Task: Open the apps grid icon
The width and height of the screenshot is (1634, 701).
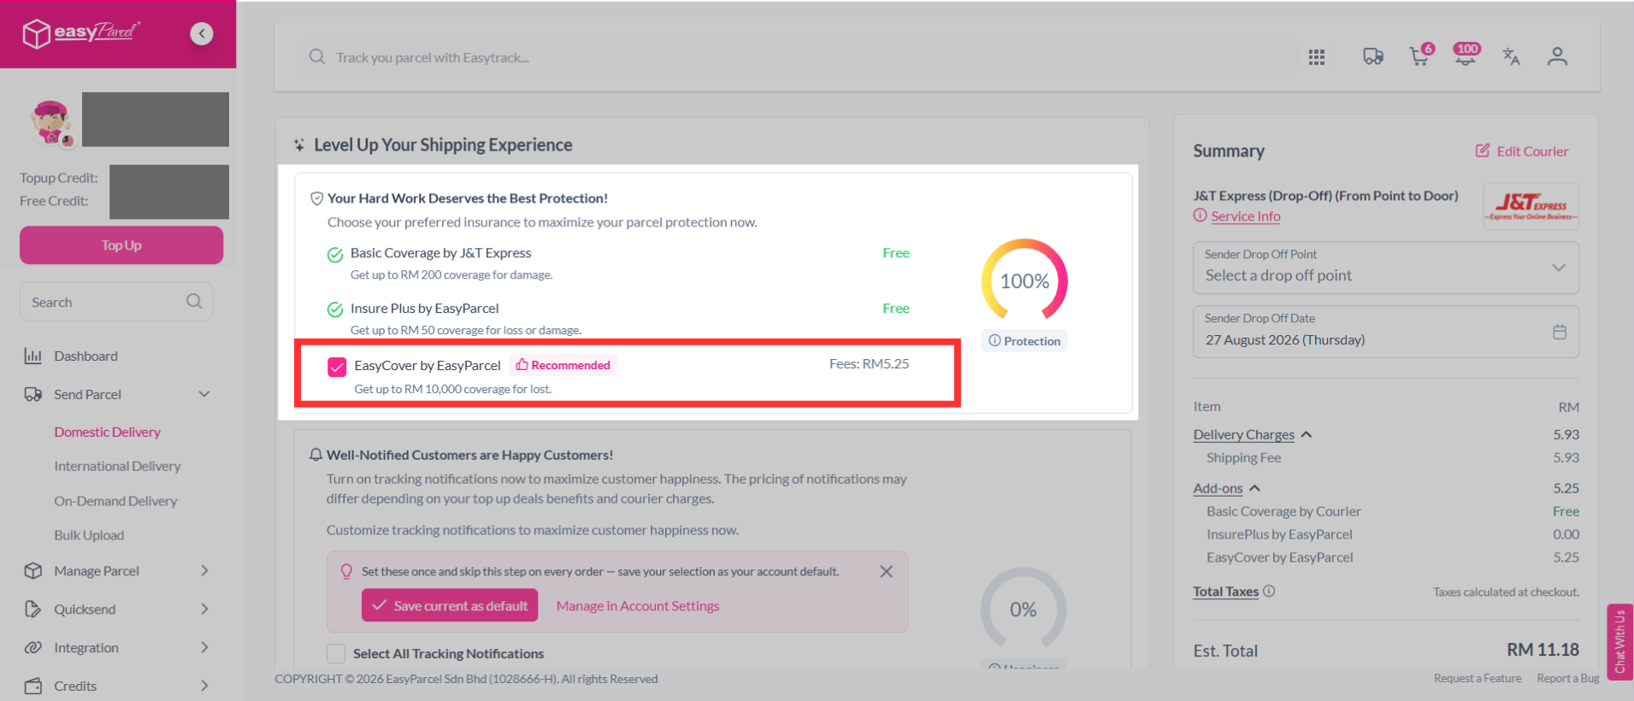Action: 1317,57
